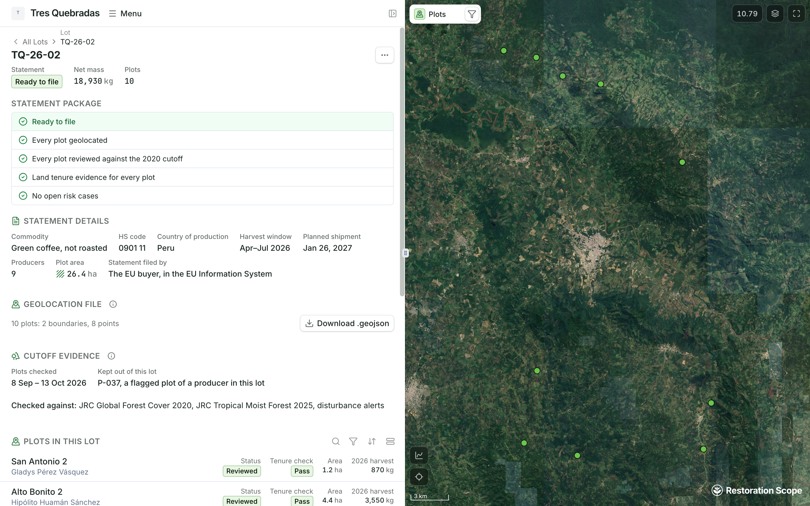Click the geolocation file info icon
810x506 pixels.
click(x=113, y=304)
